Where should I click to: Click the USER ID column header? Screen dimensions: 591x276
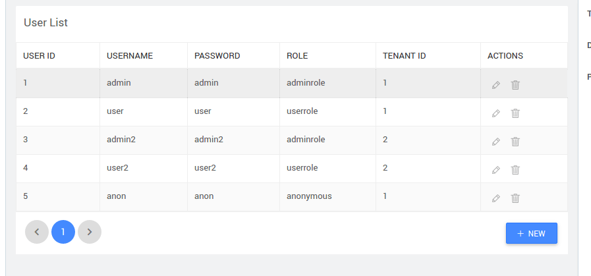39,56
